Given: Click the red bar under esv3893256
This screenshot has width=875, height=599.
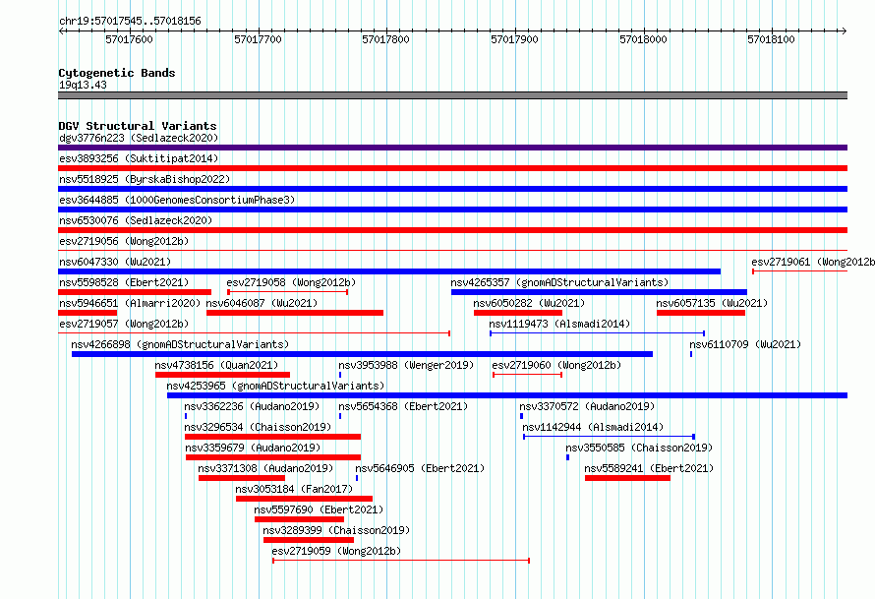Looking at the screenshot, I should click(452, 168).
